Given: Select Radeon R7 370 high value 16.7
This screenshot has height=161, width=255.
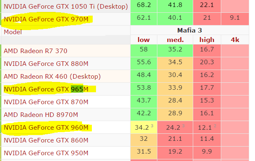Looking at the screenshot, I should click(x=207, y=49).
